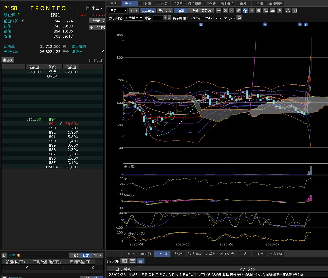Click the sort arrow on 日付/時刻 column

point(139,268)
